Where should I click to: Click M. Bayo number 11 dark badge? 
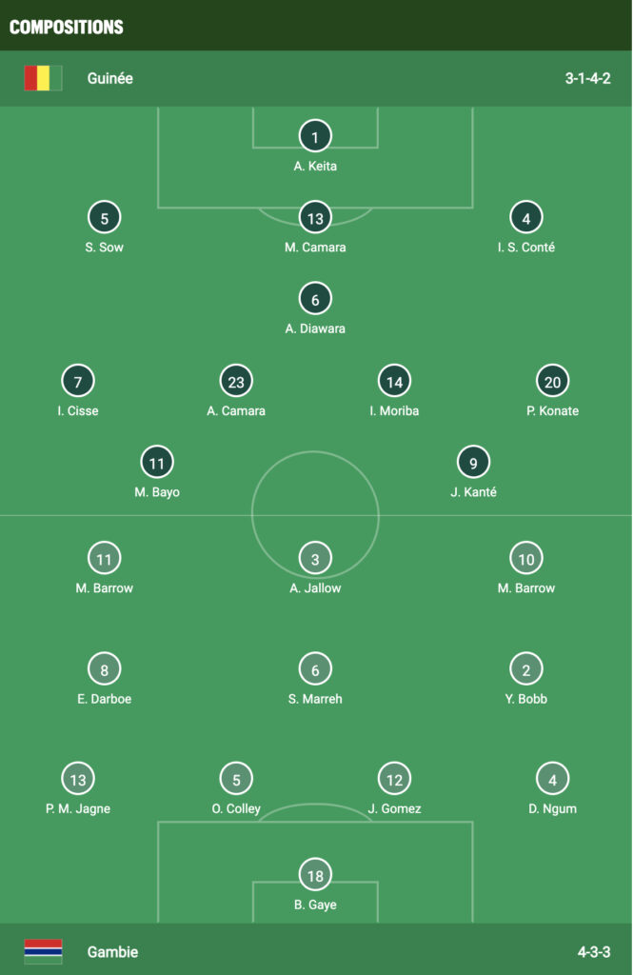[x=157, y=463]
